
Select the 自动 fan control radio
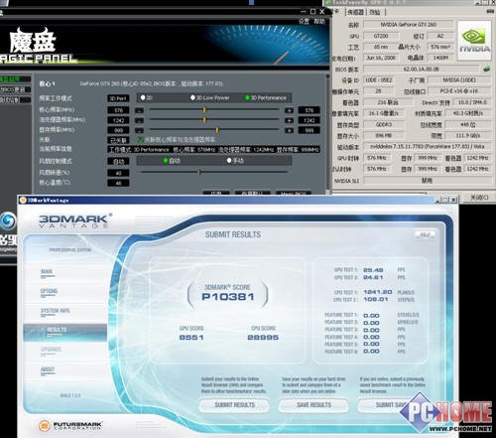(x=166, y=161)
